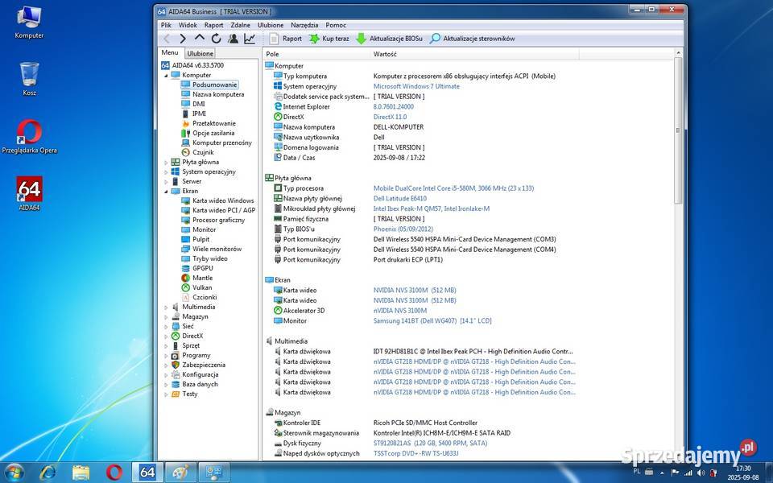Select GPGPU in the Ekran branch
The image size is (773, 483).
coord(202,268)
